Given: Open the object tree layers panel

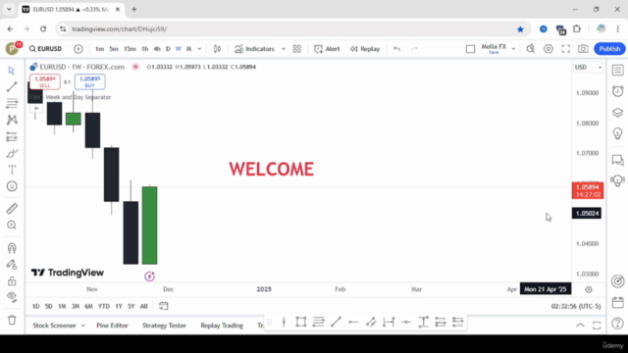Looking at the screenshot, I should pyautogui.click(x=617, y=113).
